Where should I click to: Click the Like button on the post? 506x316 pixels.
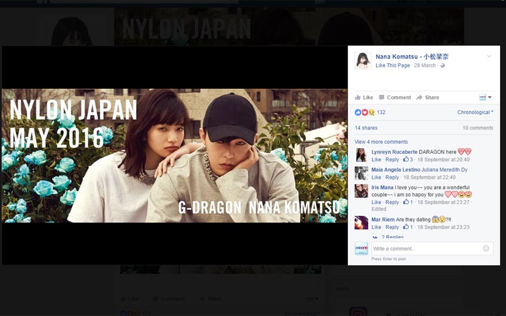point(364,97)
